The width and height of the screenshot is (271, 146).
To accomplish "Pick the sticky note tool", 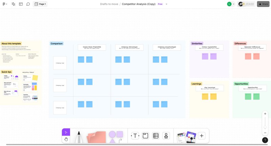I will [x=96, y=137].
